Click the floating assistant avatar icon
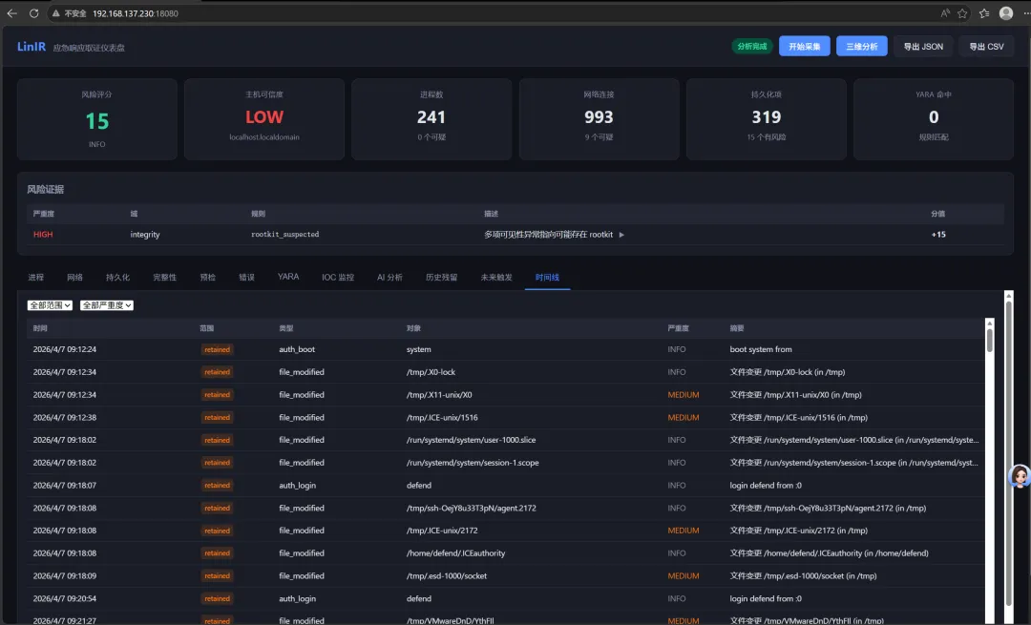1031x625 pixels. pos(1020,476)
